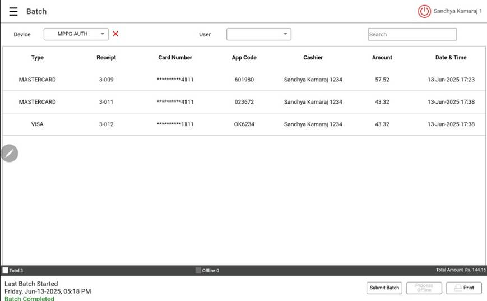Click the Receipt column header

tap(106, 57)
